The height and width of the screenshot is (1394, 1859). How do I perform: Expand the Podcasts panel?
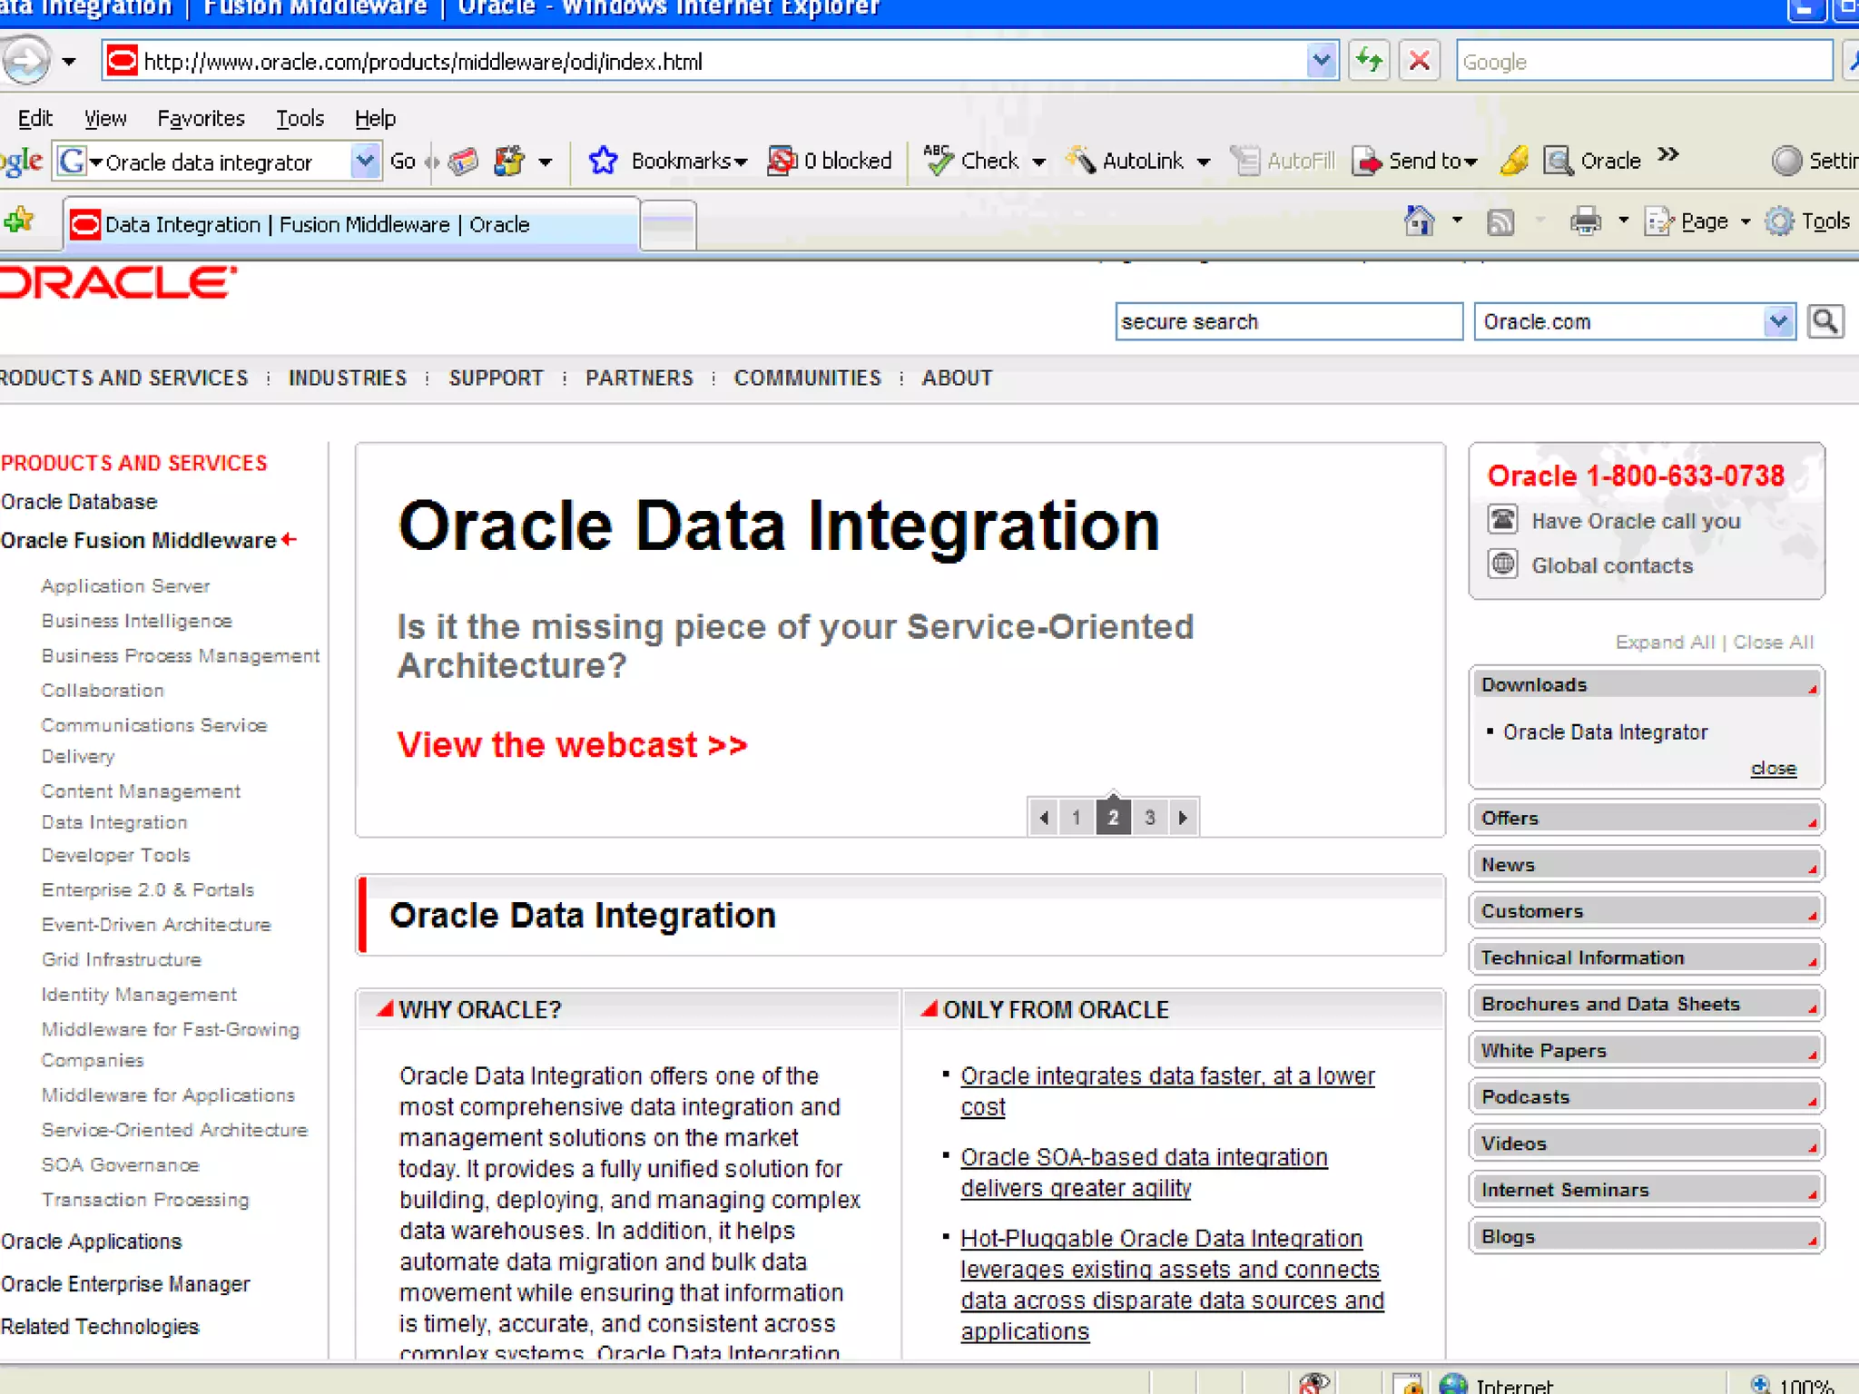[x=1646, y=1096]
